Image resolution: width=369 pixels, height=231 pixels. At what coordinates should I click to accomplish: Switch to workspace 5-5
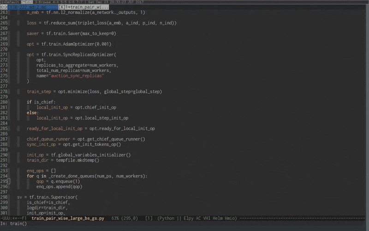[x=64, y=2]
